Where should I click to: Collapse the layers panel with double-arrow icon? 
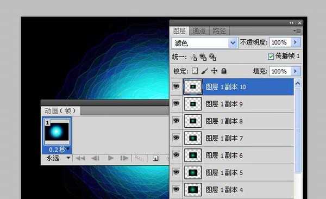(x=291, y=23)
